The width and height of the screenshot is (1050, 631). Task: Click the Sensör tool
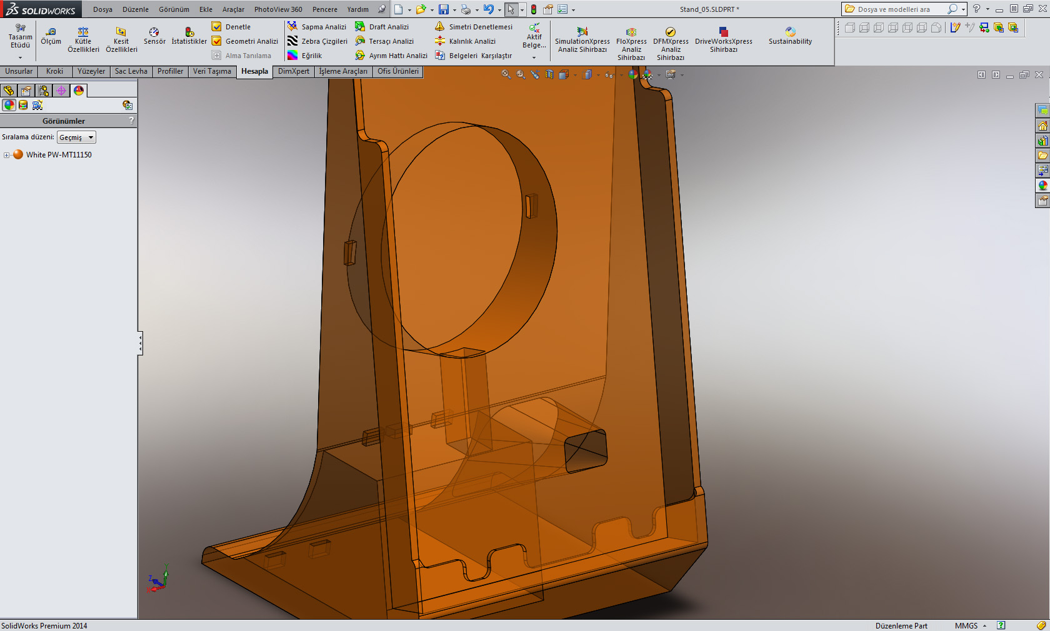154,36
